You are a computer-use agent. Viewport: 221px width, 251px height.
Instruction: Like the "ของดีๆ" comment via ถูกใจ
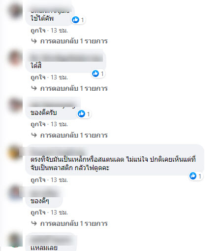coord(38,213)
